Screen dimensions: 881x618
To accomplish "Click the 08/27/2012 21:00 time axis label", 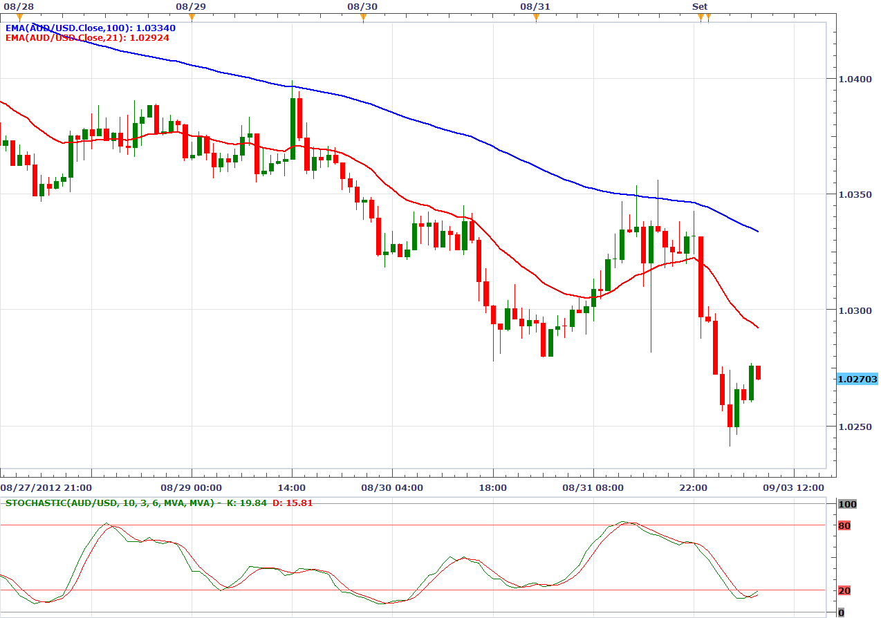I will (x=46, y=487).
